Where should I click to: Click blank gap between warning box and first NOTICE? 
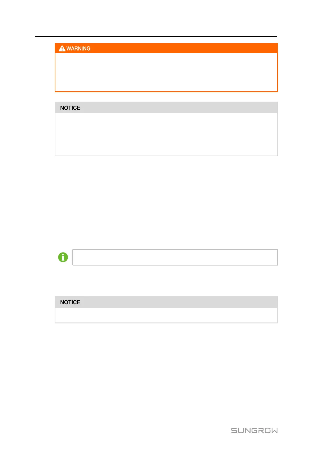pyautogui.click(x=166, y=97)
